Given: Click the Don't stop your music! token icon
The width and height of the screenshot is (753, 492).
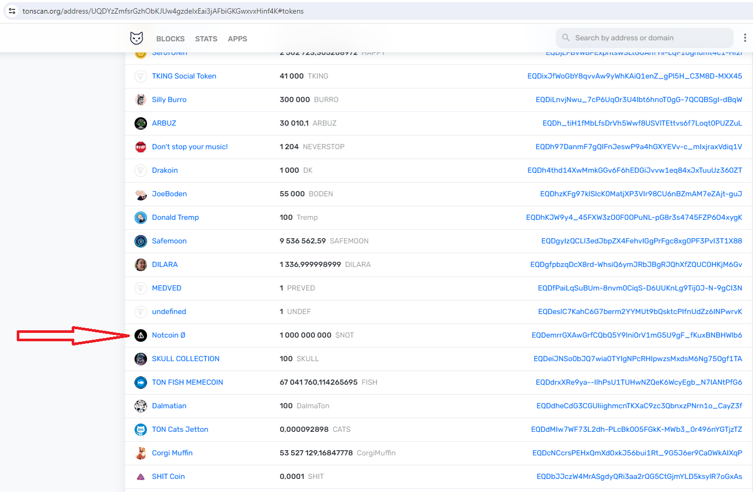Looking at the screenshot, I should 141,147.
